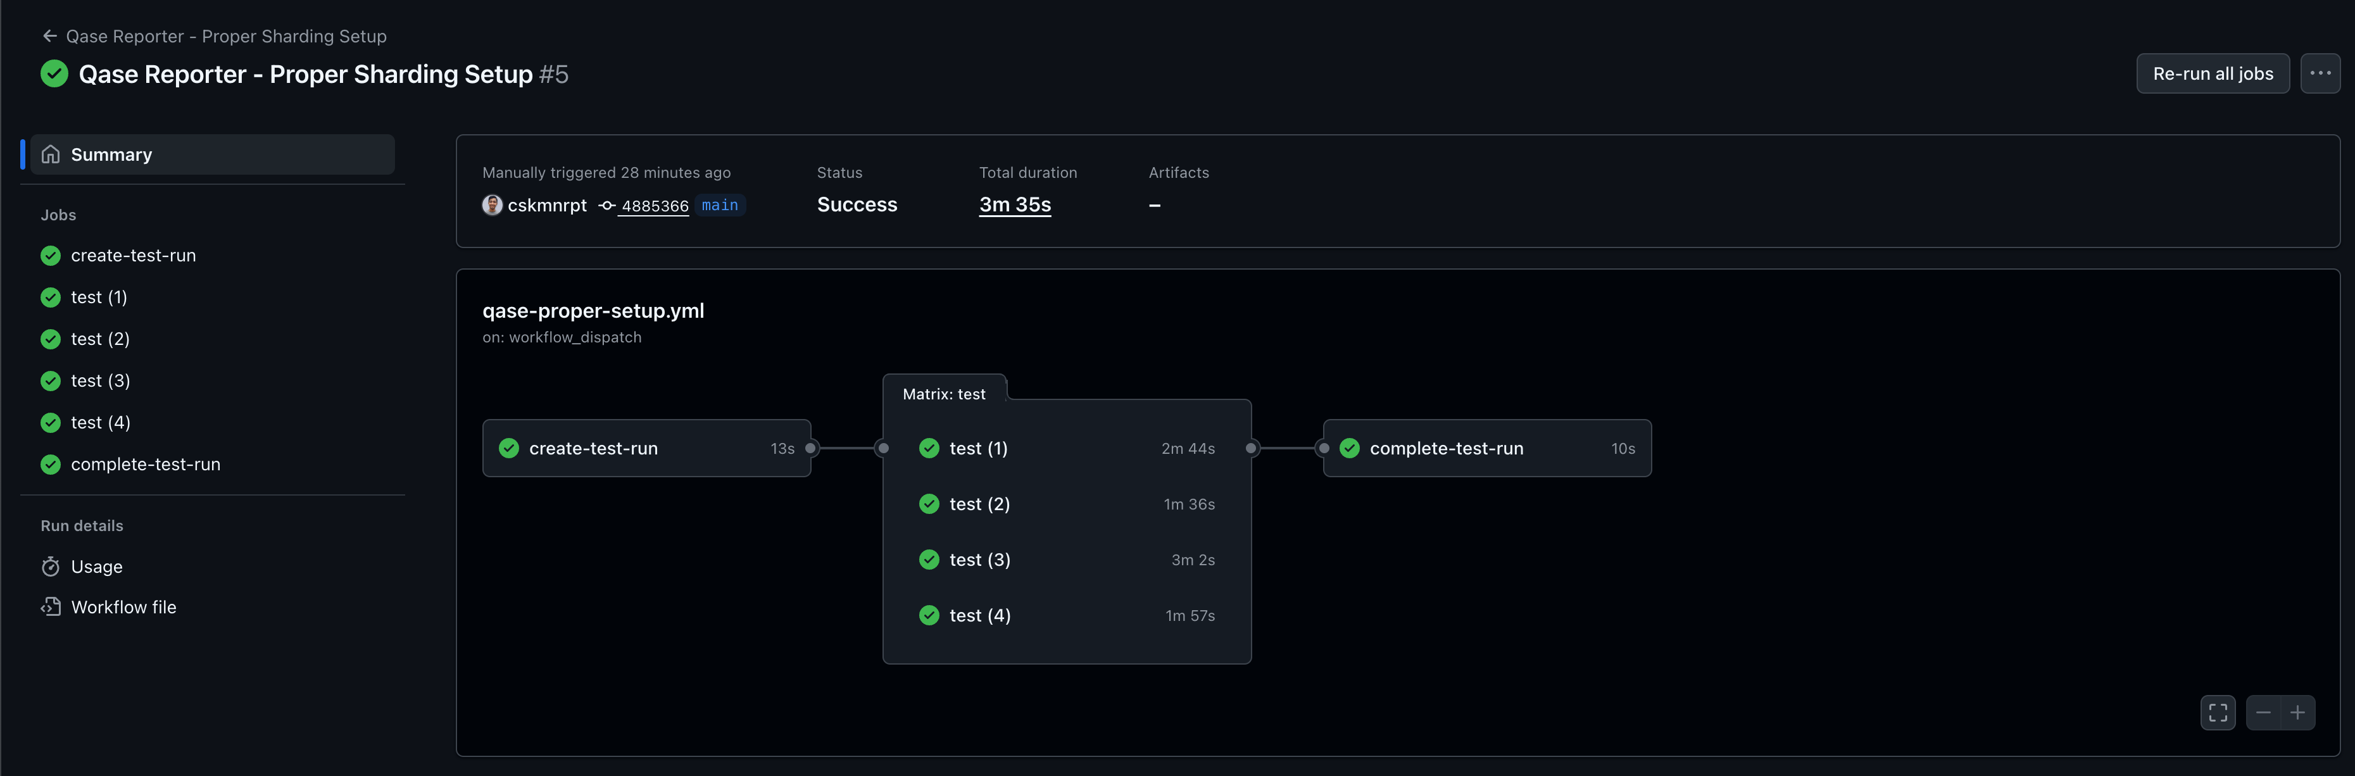Click status icon of sidebar test (4)
Screen dimensions: 2355x776
pos(51,423)
